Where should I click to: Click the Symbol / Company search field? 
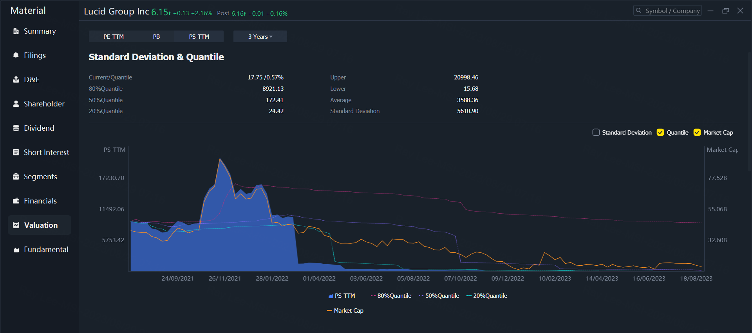pos(667,11)
